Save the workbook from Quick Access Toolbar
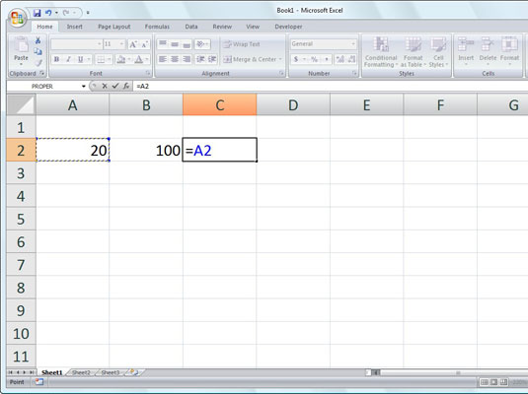The width and height of the screenshot is (528, 394). tap(38, 13)
